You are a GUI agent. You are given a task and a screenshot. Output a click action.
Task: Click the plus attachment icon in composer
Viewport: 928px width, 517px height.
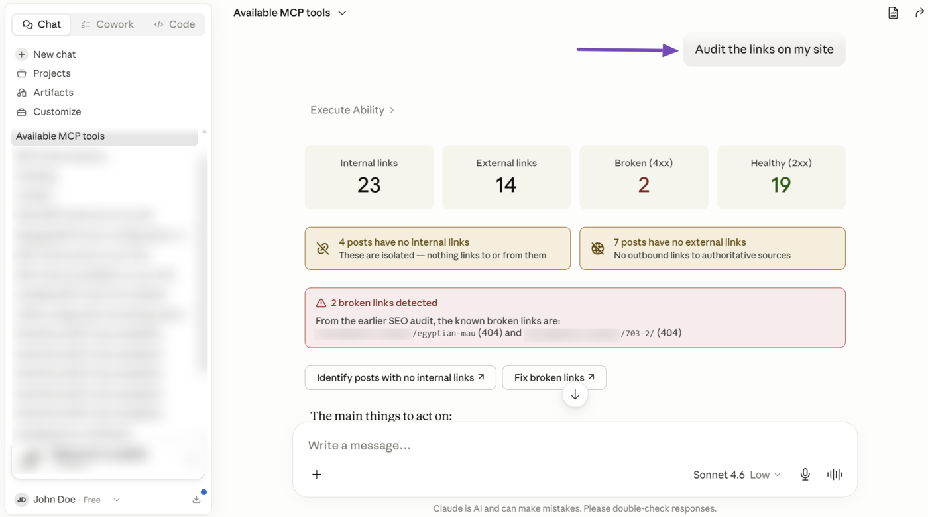pos(317,475)
